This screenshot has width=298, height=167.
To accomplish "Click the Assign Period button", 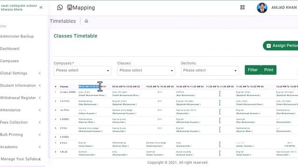I will click(x=280, y=45).
